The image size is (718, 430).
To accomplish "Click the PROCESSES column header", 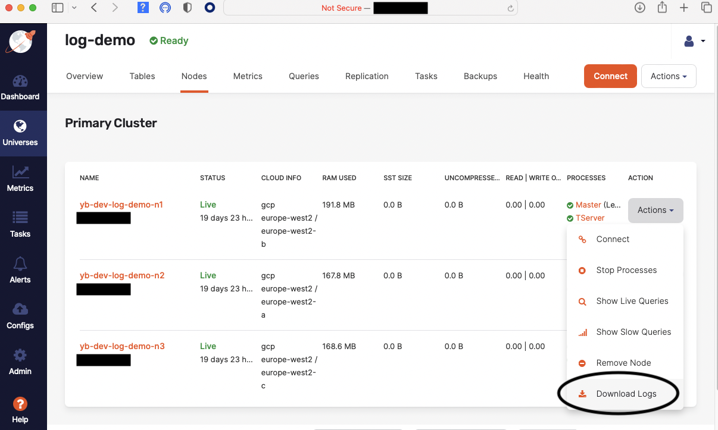I will [586, 178].
